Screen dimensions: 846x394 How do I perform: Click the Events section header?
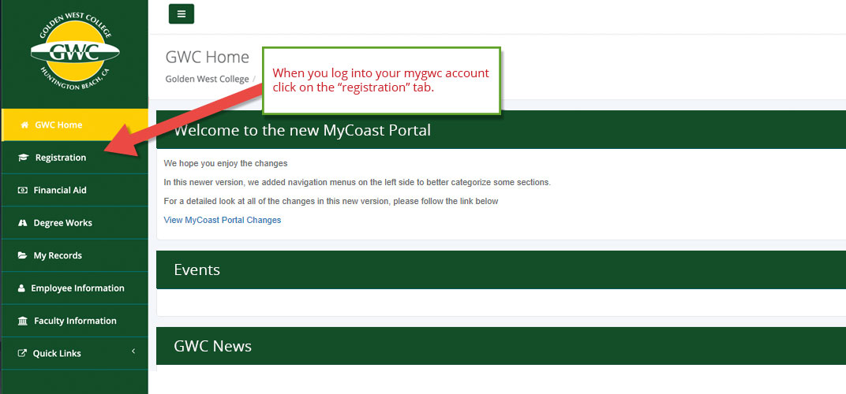[501, 269]
